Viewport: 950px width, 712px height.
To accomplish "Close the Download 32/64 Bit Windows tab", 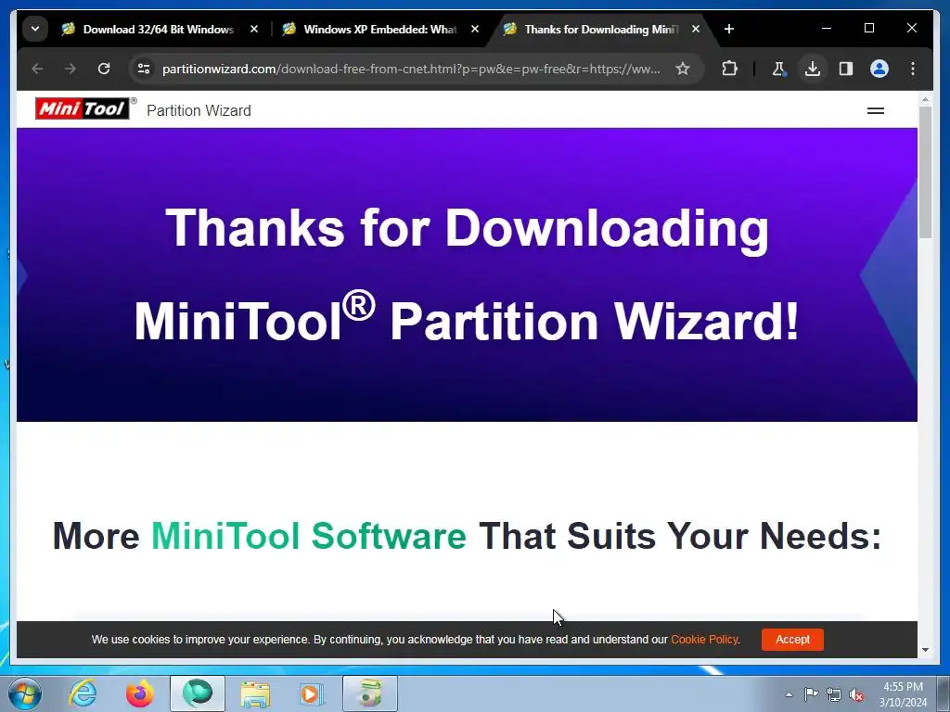I will pyautogui.click(x=254, y=29).
